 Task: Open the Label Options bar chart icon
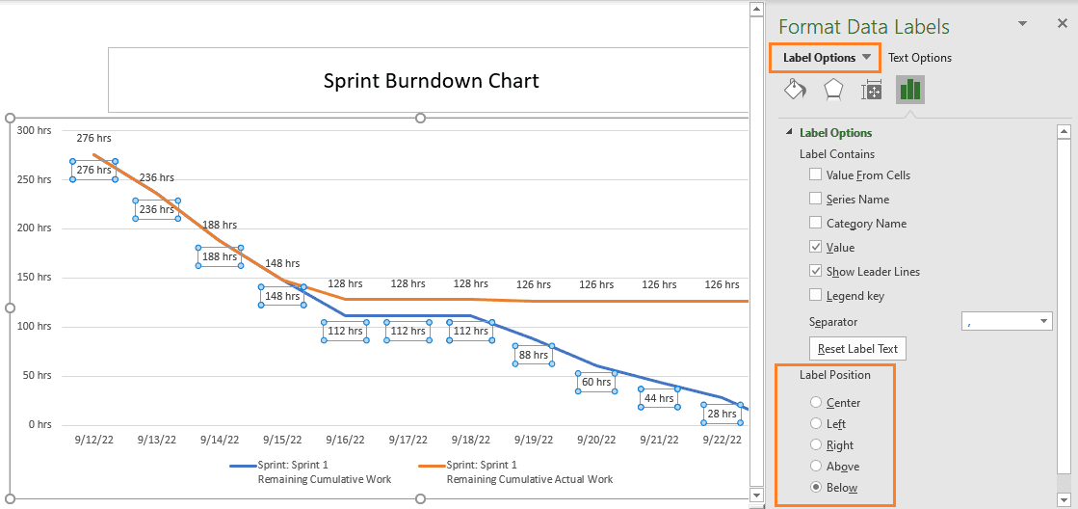[910, 90]
